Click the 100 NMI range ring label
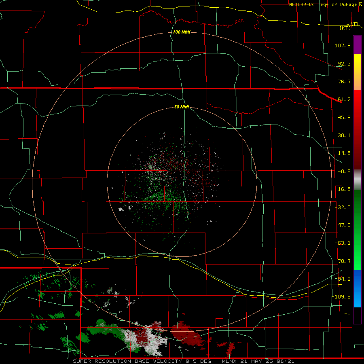The image size is (364, 364). click(x=182, y=32)
